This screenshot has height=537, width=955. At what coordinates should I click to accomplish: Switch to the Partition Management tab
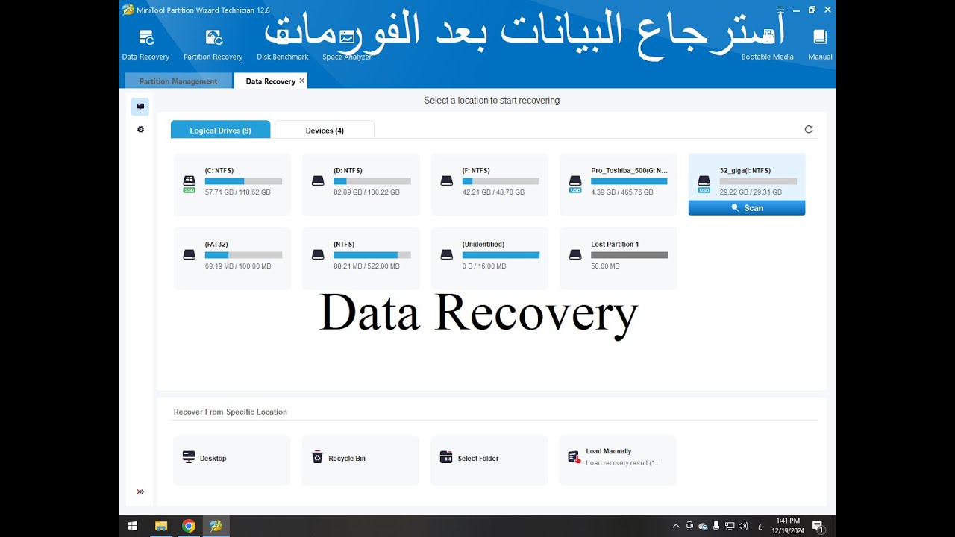178,81
